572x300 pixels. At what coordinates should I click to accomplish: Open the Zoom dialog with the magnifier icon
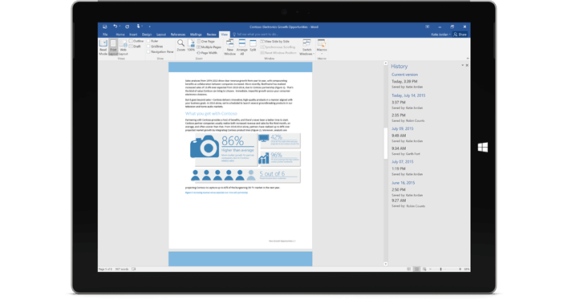click(x=181, y=46)
